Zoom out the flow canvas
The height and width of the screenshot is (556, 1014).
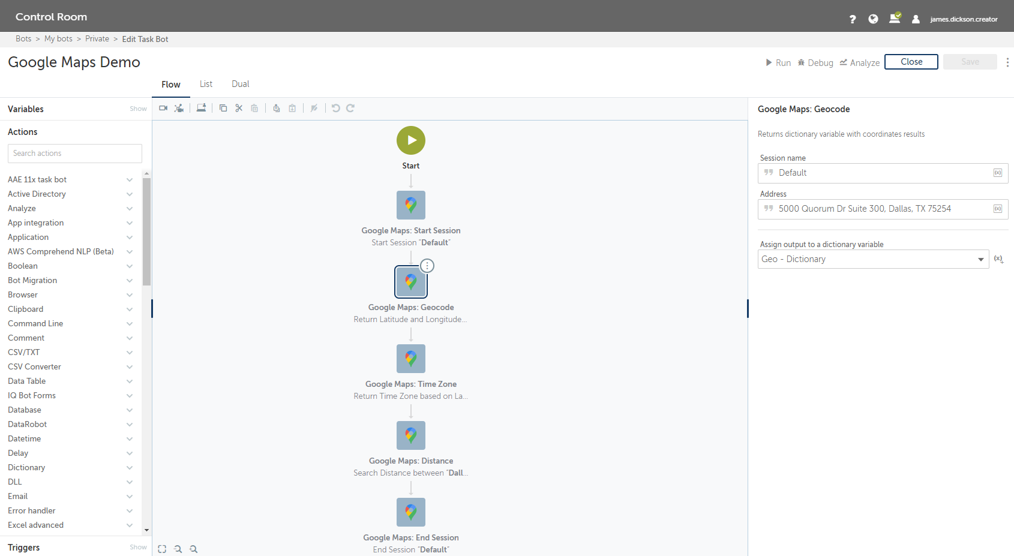point(178,549)
